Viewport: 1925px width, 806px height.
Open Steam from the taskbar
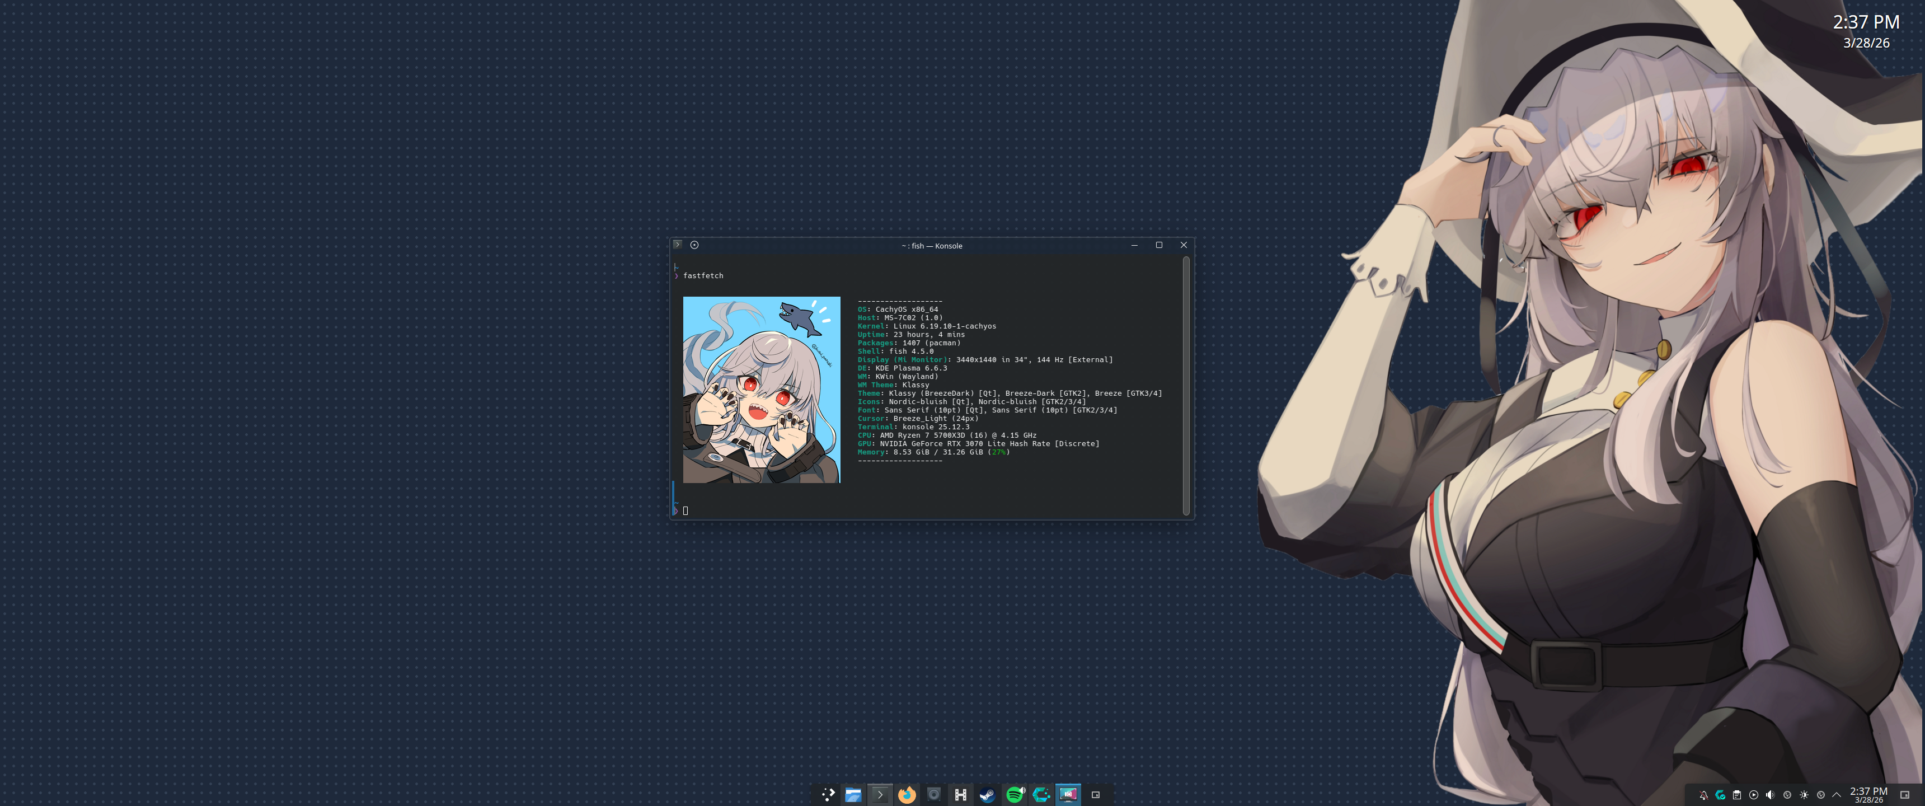[987, 795]
